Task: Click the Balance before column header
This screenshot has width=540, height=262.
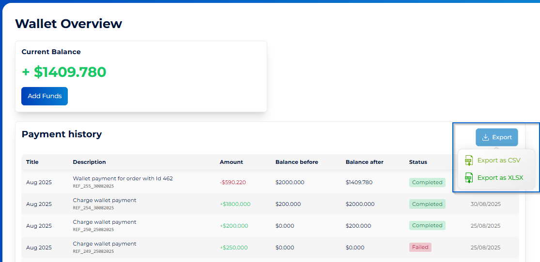Action: (296, 162)
